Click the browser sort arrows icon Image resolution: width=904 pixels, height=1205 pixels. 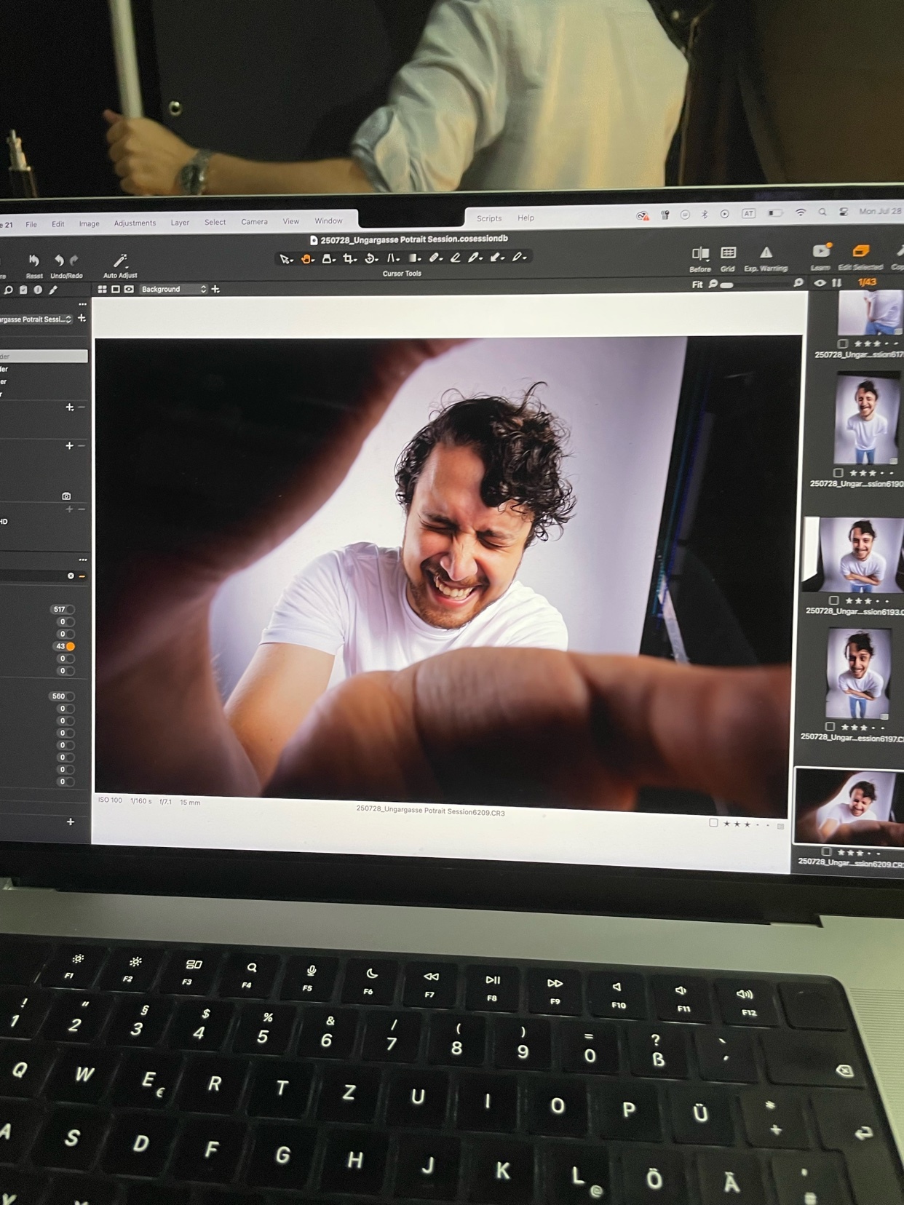coord(837,283)
